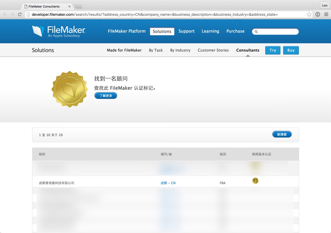Click the Try button
The width and height of the screenshot is (331, 233).
click(273, 50)
